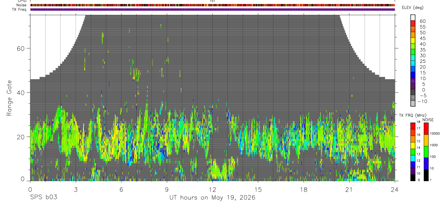
Task: Select the orange 1000–10000 NOISE swatch
Action: [x=426, y=140]
